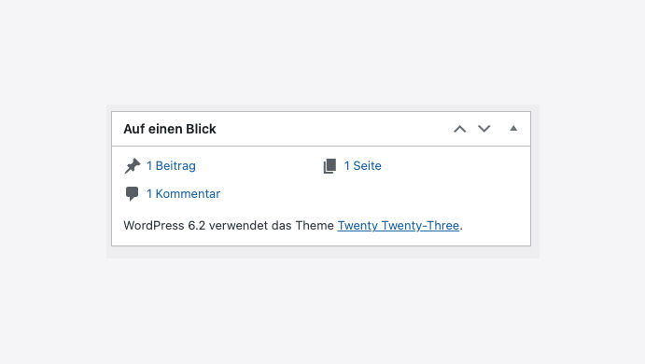Screen dimensions: 645x364
Task: Select the word Kommentar in comments link
Action: click(188, 194)
